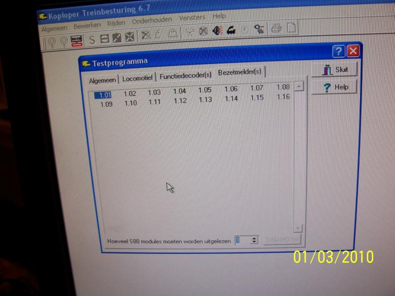Select the 1.09 entry
The image size is (395, 296).
tap(106, 104)
